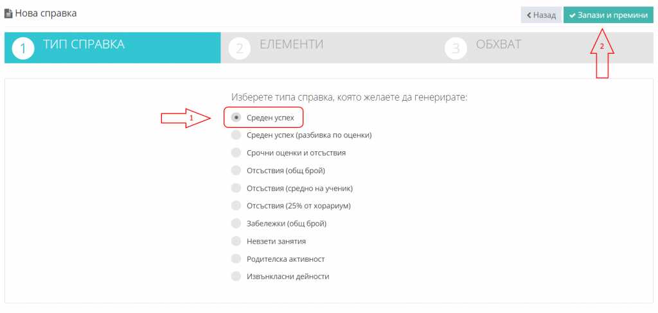The width and height of the screenshot is (658, 313).
Task: Choose Забележки (общ брой) report type
Action: 236,223
